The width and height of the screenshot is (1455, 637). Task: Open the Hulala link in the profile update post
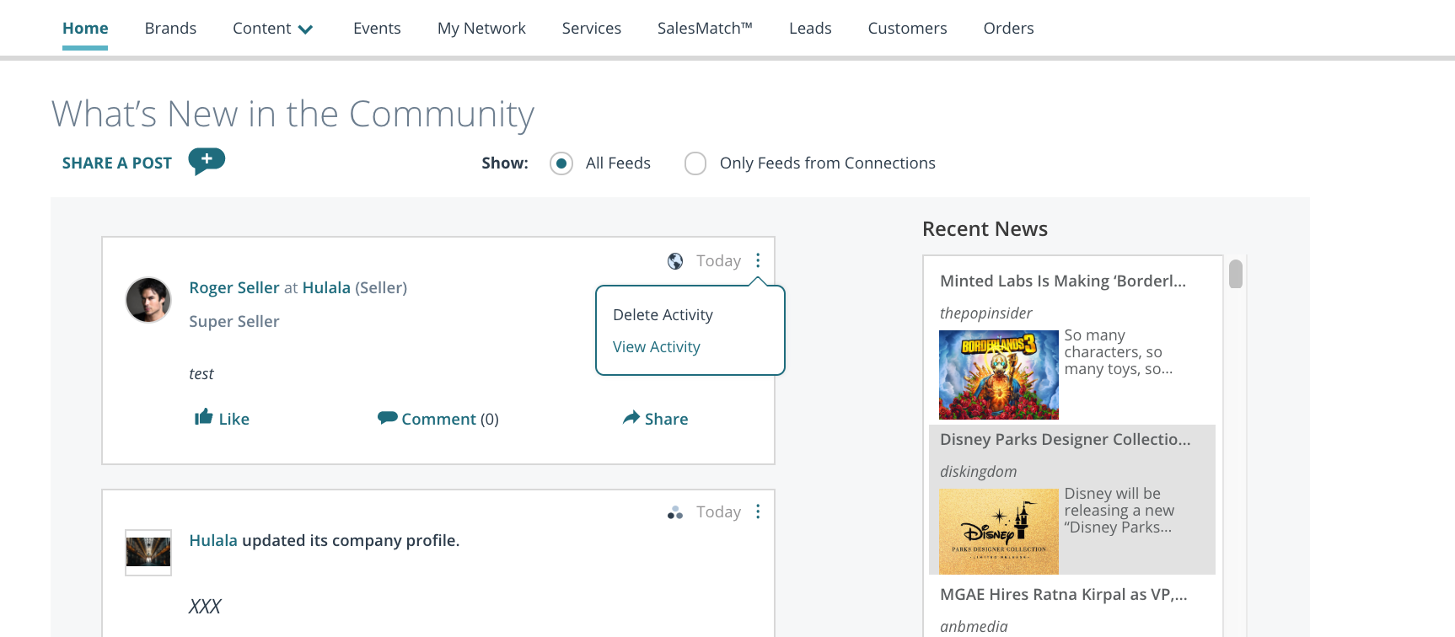213,541
